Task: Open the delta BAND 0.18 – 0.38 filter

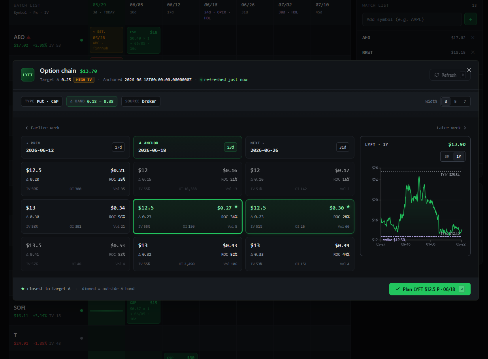Action: [92, 101]
